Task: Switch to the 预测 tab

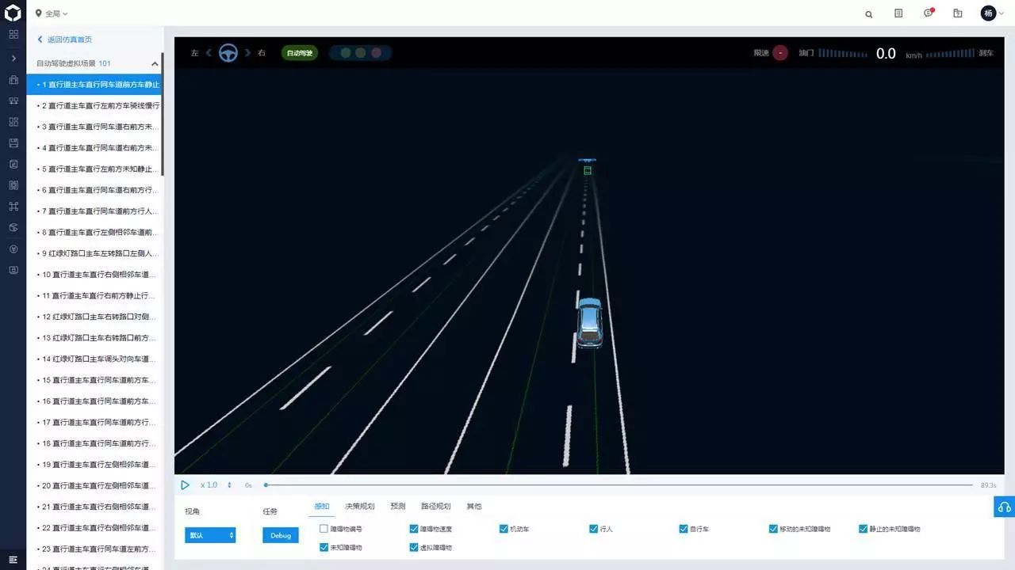Action: tap(398, 507)
